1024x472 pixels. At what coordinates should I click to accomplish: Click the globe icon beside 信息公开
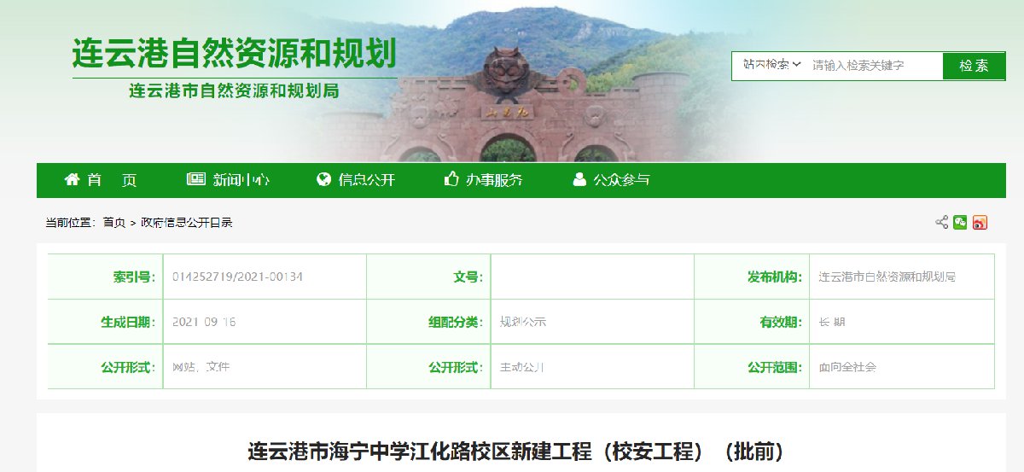coord(323,179)
